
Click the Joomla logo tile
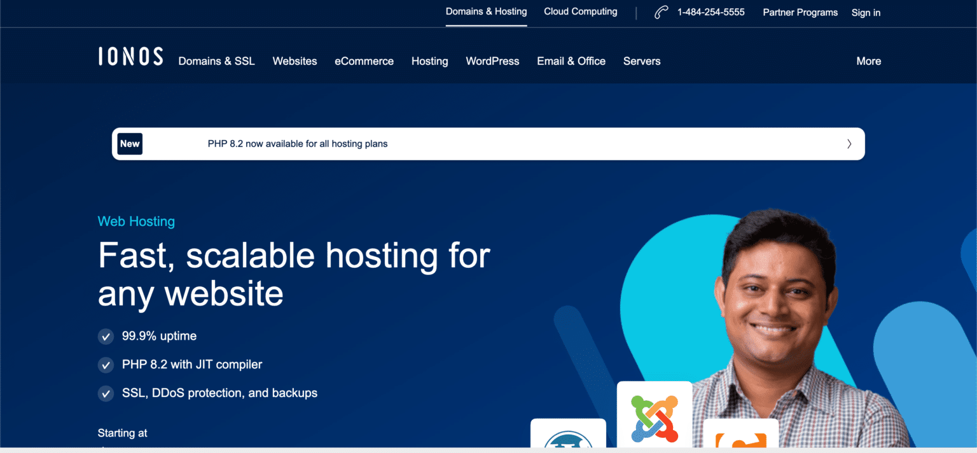pos(655,417)
